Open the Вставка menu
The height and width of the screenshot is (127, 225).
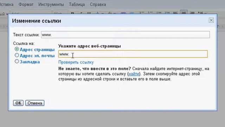tap(7, 5)
